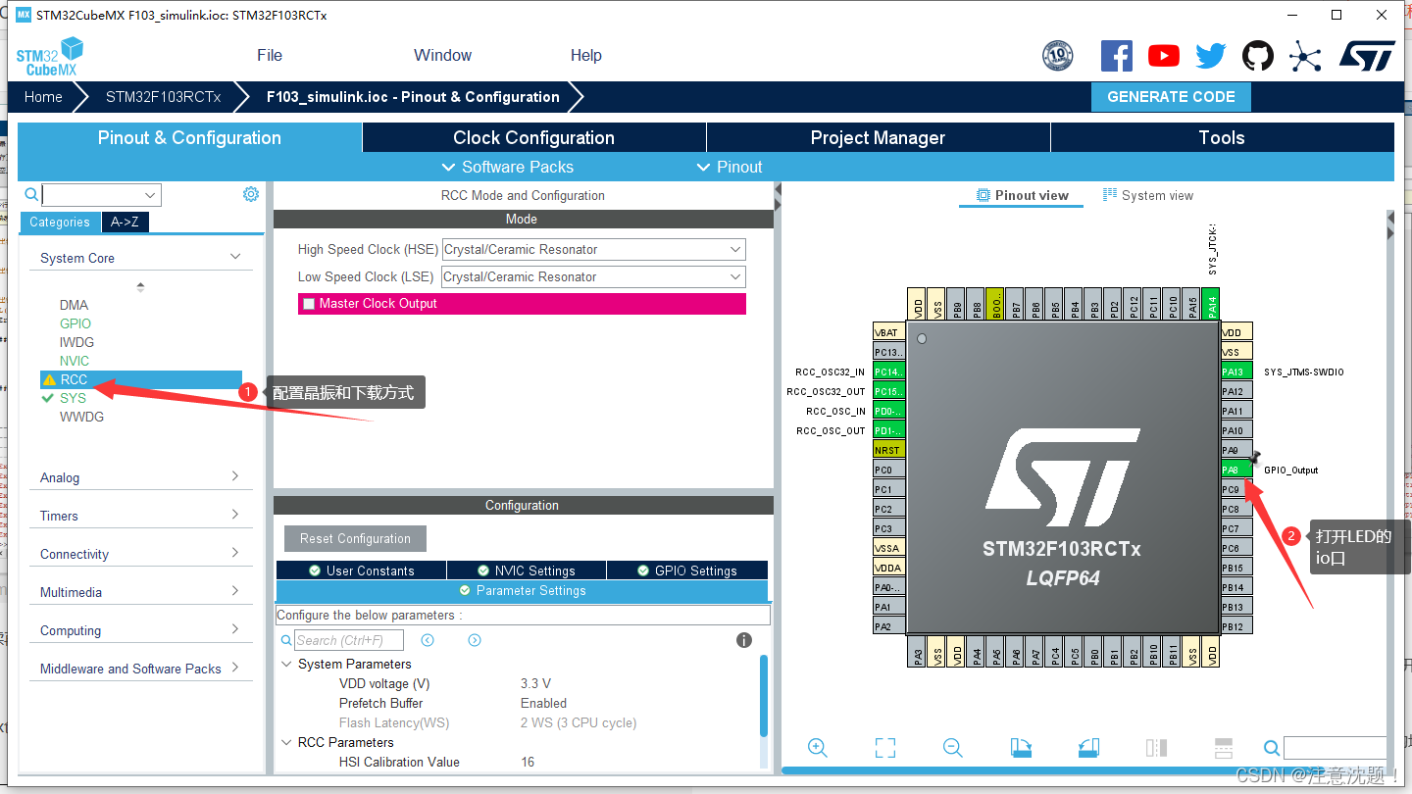The height and width of the screenshot is (794, 1412).
Task: Click GENERATE CODE button
Action: point(1171,97)
